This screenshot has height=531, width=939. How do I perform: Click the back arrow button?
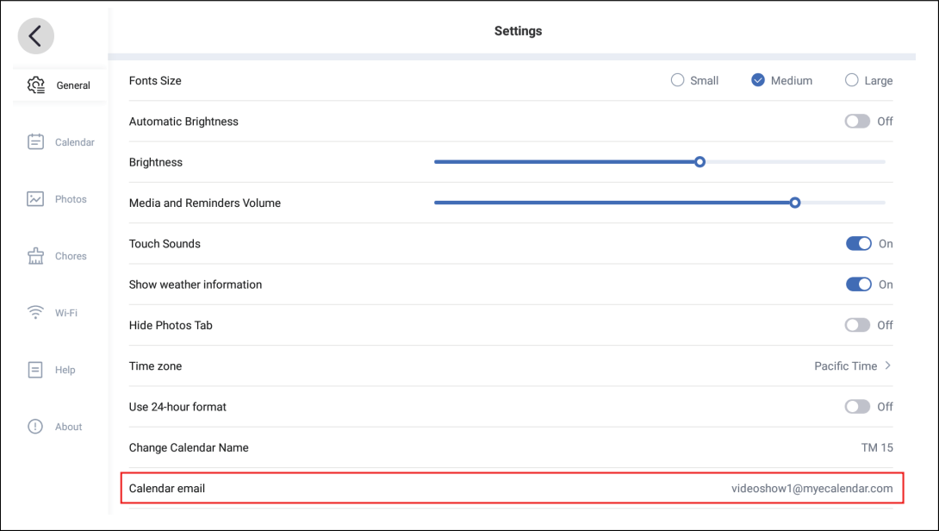click(x=35, y=35)
